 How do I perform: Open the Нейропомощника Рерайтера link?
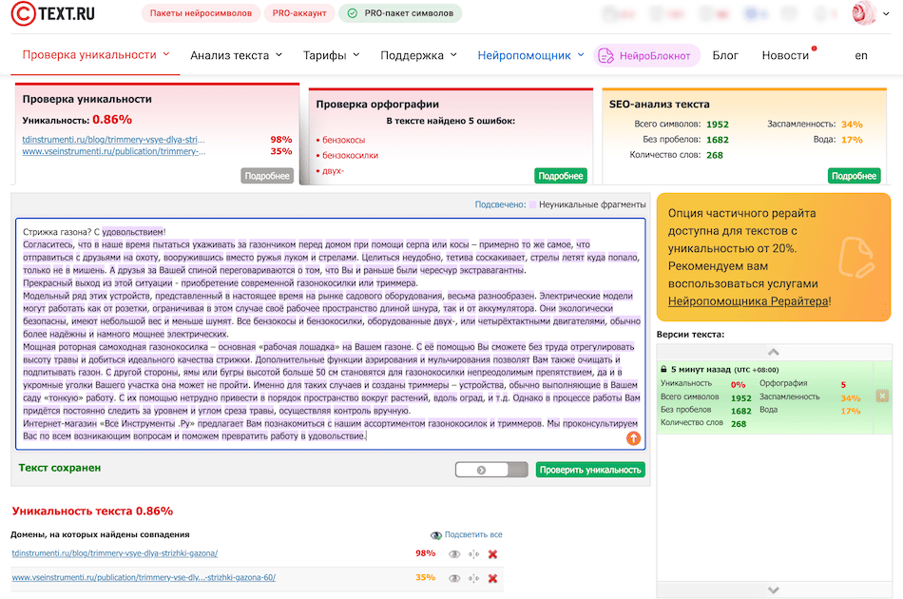(748, 301)
